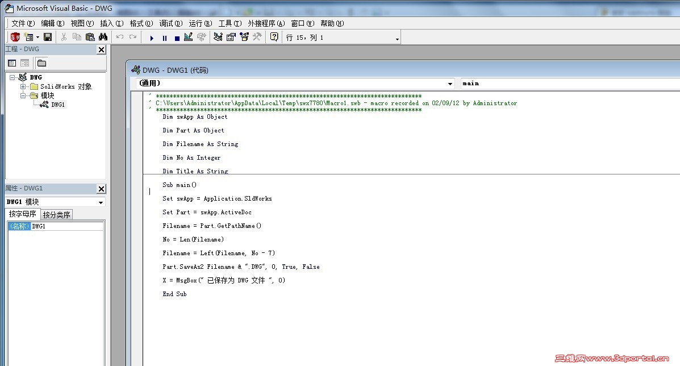Open the 工具 menu
680x366 pixels.
[230, 23]
